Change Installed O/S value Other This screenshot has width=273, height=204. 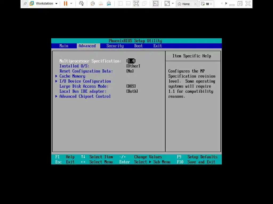pos(133,66)
